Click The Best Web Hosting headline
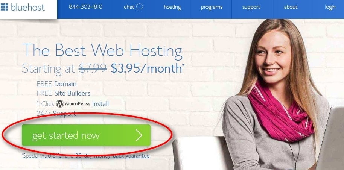 pyautogui.click(x=102, y=50)
